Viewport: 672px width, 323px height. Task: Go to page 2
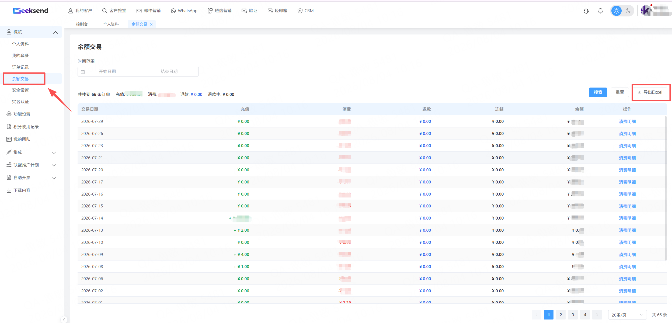click(x=561, y=315)
